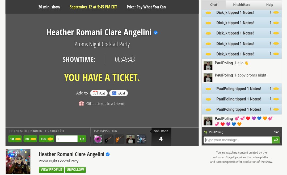
Task: Click the chat message input field
Action: pyautogui.click(x=238, y=140)
